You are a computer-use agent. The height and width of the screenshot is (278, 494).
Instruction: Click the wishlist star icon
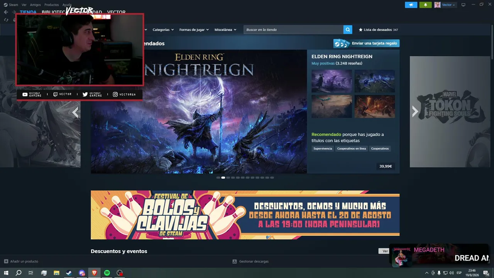[360, 30]
